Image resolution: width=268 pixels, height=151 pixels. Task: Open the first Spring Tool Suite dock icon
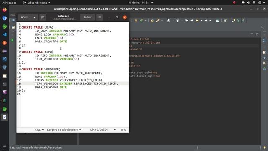5,26
